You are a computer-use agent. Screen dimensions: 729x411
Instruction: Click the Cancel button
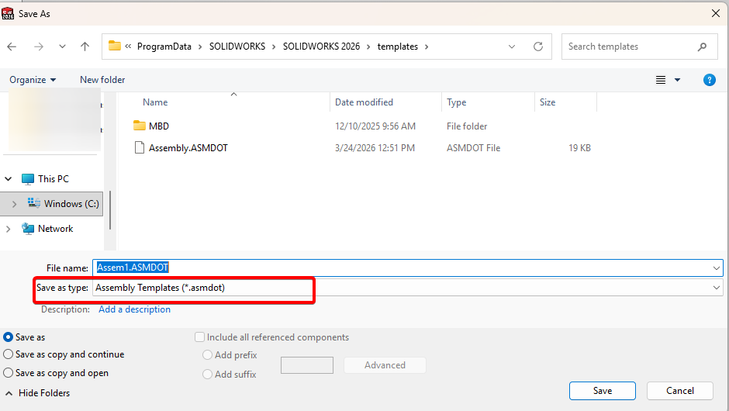pyautogui.click(x=679, y=391)
